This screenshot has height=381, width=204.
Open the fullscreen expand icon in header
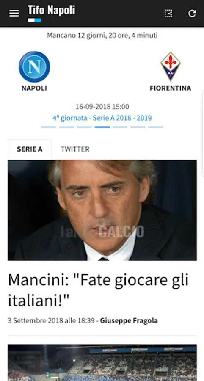168,14
